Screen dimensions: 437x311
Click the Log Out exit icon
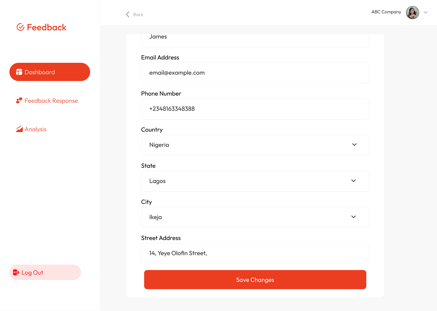[16, 272]
